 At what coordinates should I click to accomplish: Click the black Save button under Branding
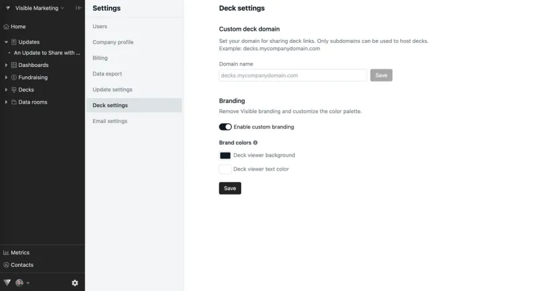pyautogui.click(x=230, y=189)
